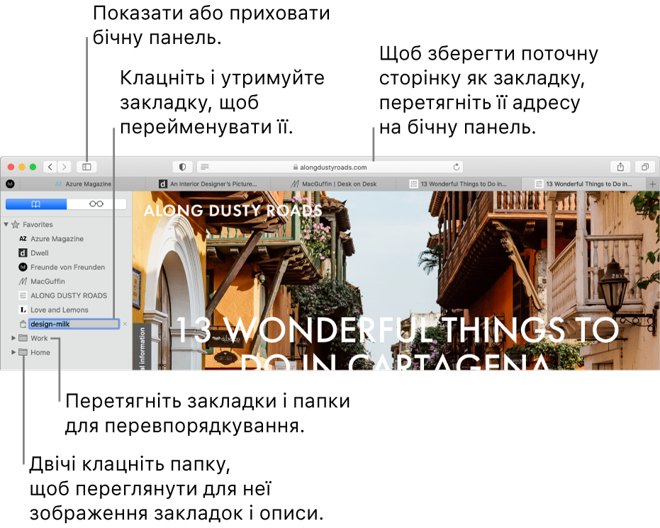Switch to MacGuffin Desk on Desk tab
This screenshot has width=660, height=528.
(334, 184)
